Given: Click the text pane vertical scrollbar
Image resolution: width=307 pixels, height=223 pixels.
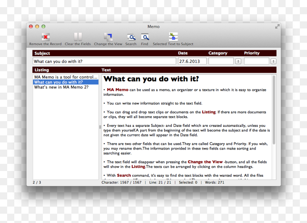Looking at the screenshot, I should pos(274,110).
